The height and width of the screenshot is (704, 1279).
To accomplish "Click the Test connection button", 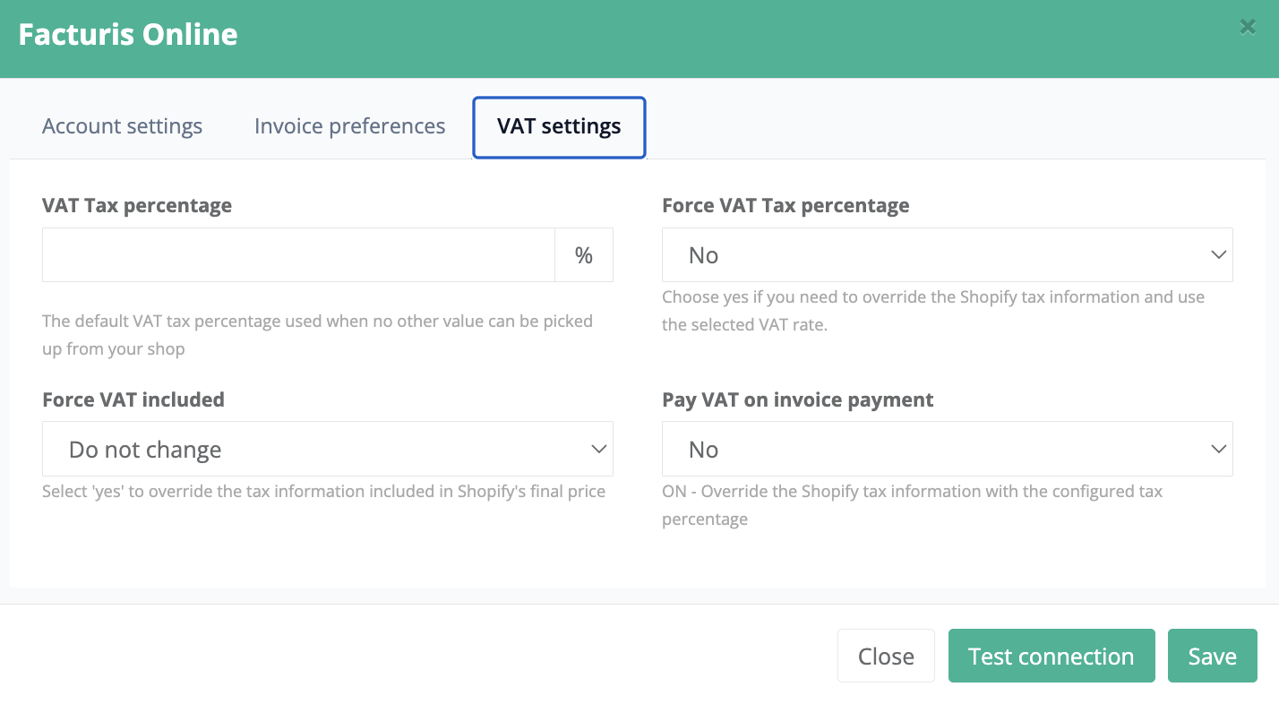I will coord(1052,657).
